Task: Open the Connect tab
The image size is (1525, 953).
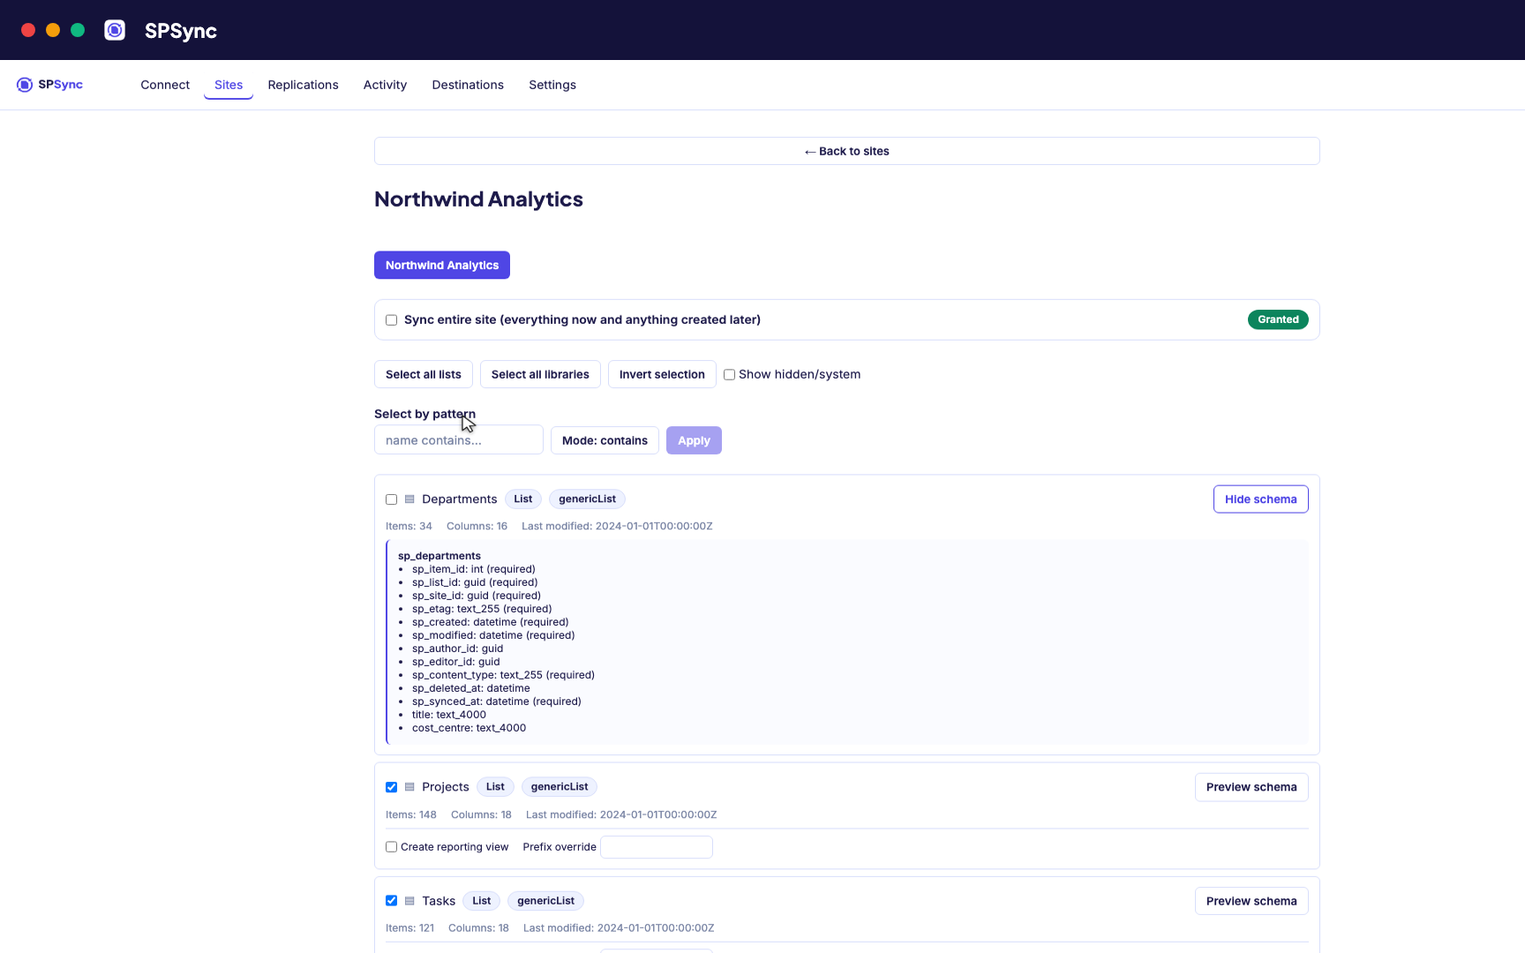Action: click(x=165, y=85)
